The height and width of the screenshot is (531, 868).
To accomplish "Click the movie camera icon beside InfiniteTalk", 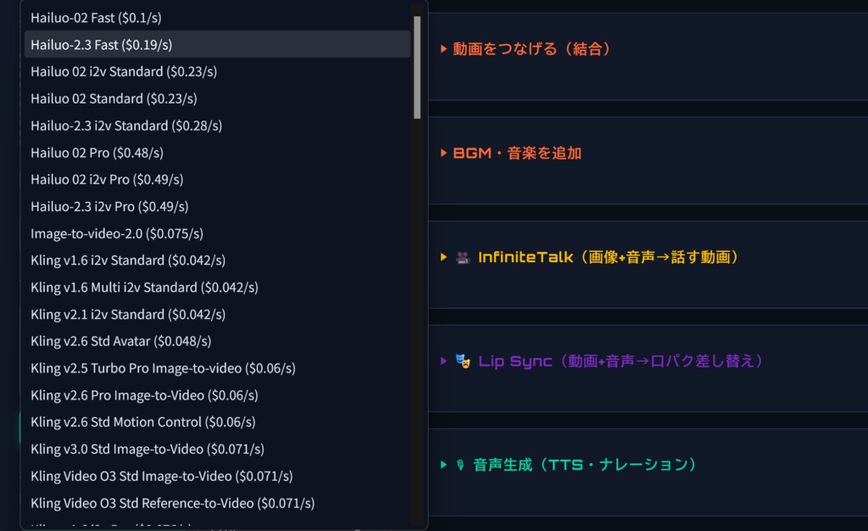I will (x=463, y=257).
